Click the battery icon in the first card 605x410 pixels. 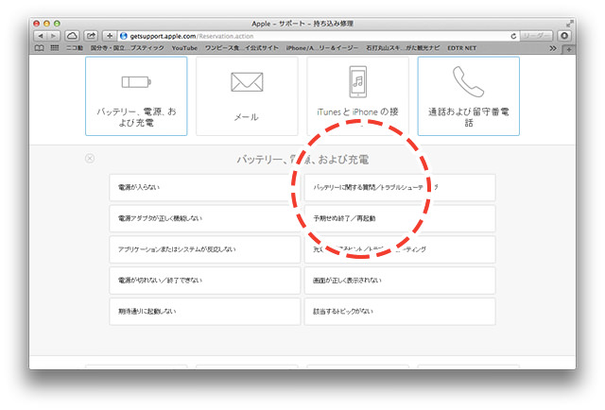[136, 82]
